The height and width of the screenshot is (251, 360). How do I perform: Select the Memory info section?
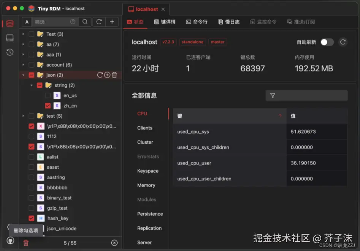[146, 185]
